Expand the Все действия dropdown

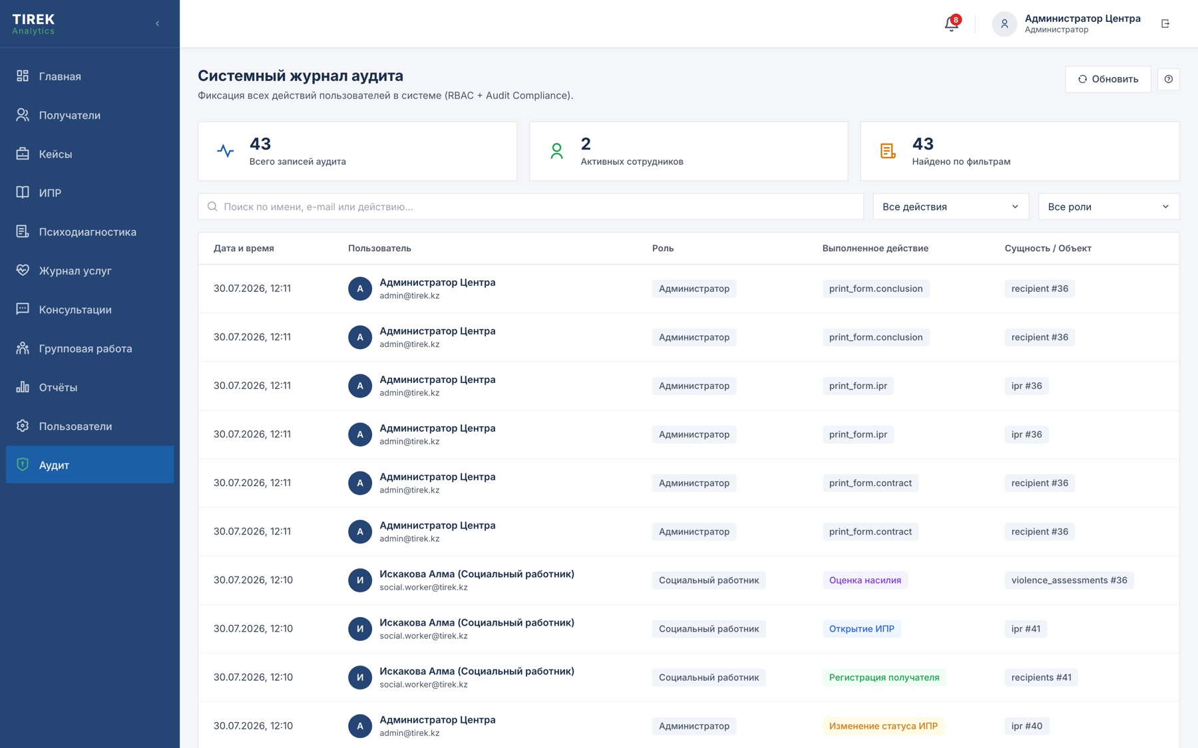[950, 207]
